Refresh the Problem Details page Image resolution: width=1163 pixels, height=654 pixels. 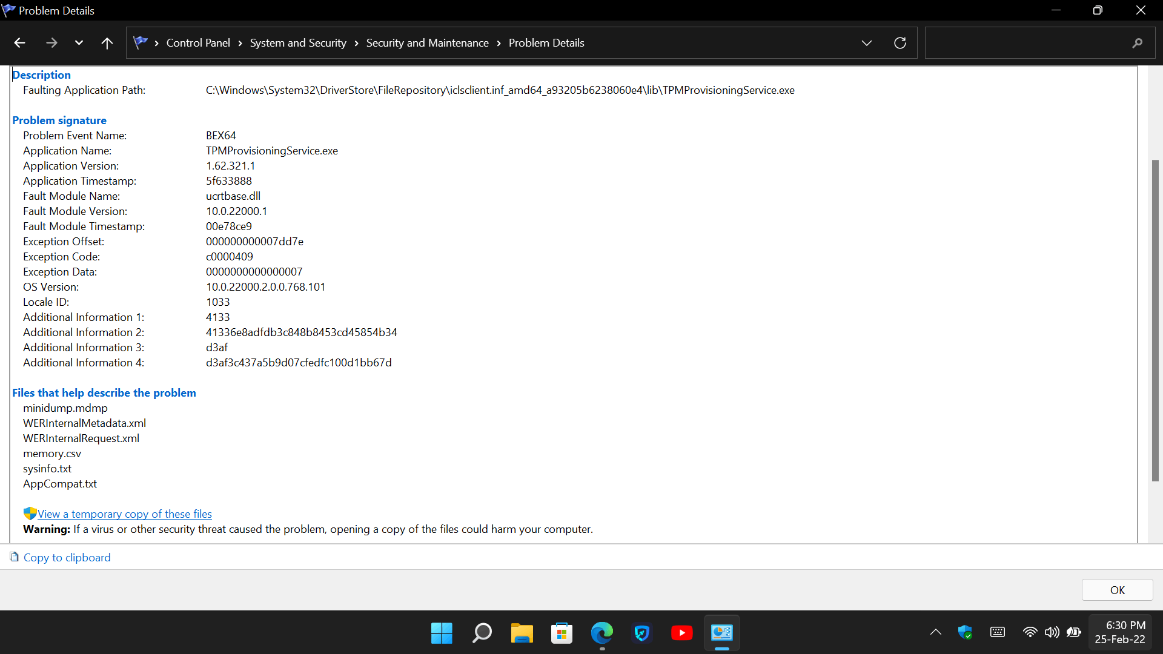point(900,43)
